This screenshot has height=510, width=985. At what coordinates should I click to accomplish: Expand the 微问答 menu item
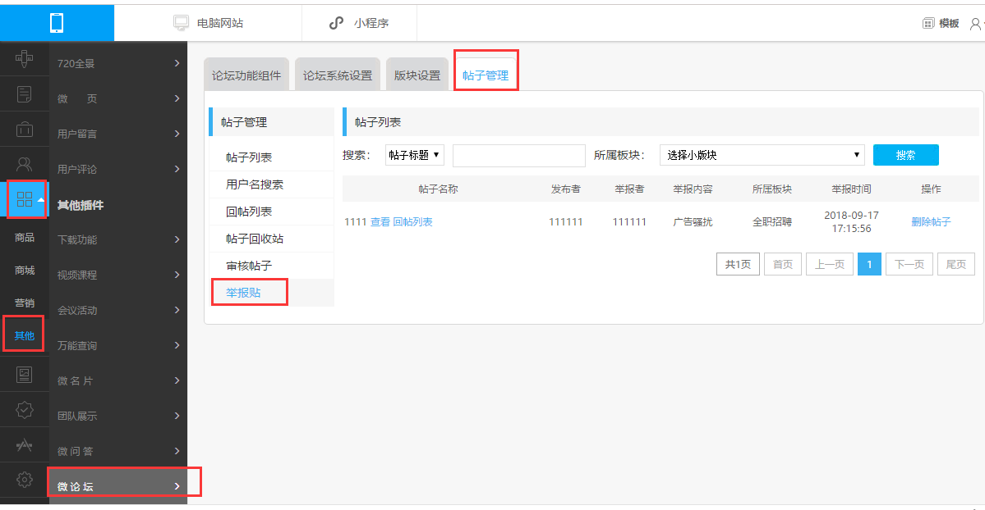[118, 451]
